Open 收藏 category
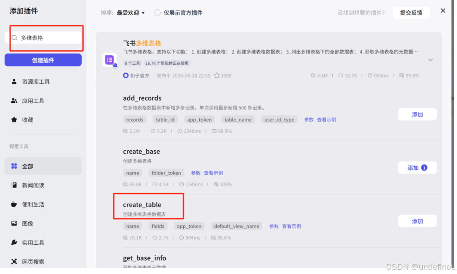 (43, 120)
